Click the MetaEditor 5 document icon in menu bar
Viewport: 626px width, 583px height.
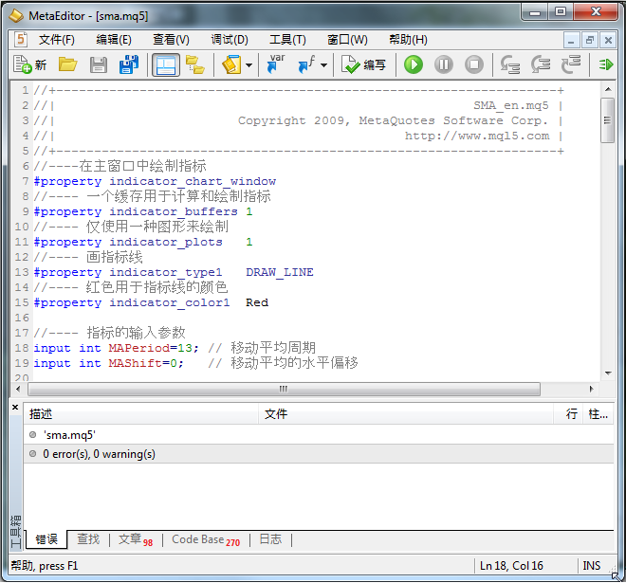[20, 39]
